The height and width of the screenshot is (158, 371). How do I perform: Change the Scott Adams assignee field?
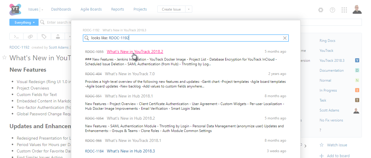pos(329,110)
